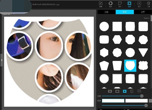This screenshot has height=110, width=152.
Task: Select the gray rectangle-with-circle mode icon
Action: [x=110, y=91]
